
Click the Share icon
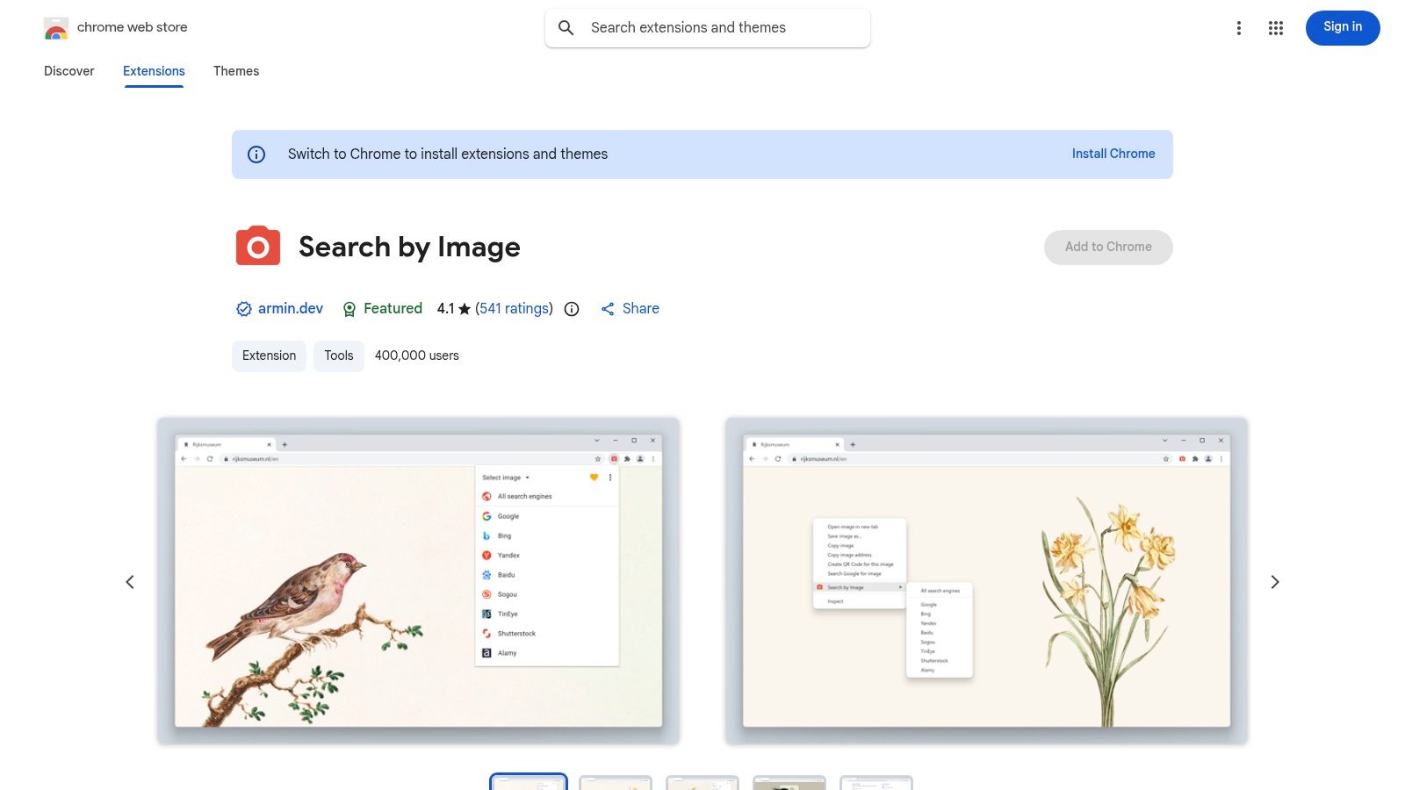click(608, 309)
